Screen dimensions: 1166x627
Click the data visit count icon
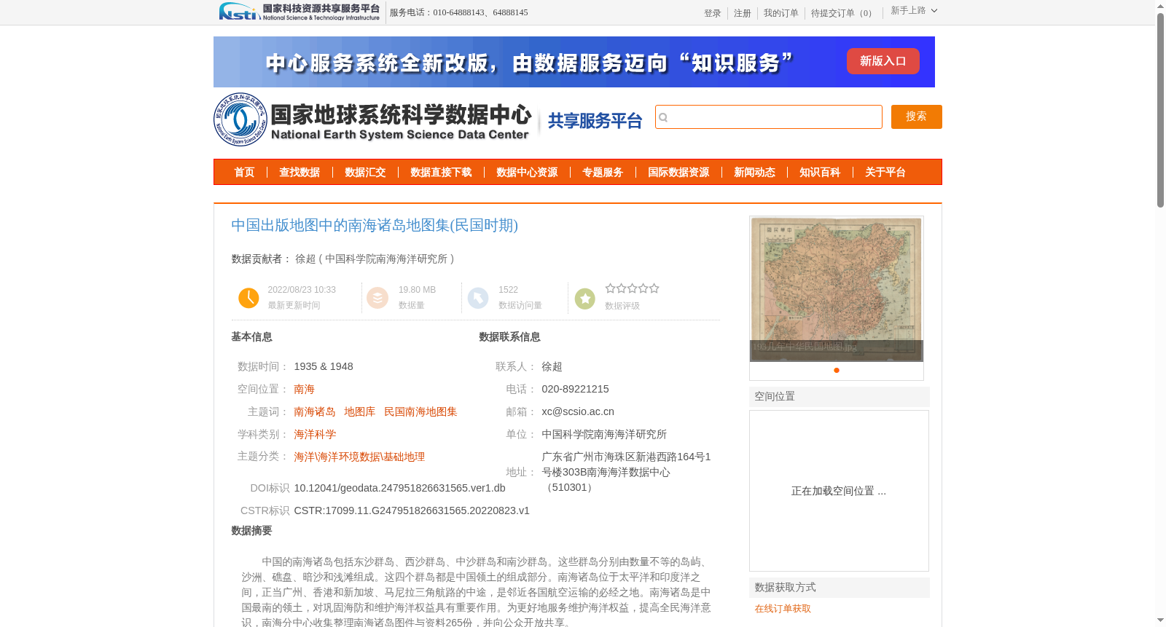point(478,298)
